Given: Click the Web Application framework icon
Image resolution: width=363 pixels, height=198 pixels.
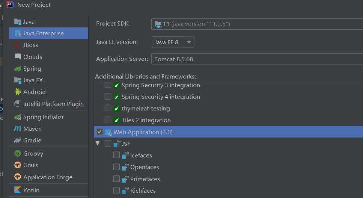Looking at the screenshot, I should [108, 132].
